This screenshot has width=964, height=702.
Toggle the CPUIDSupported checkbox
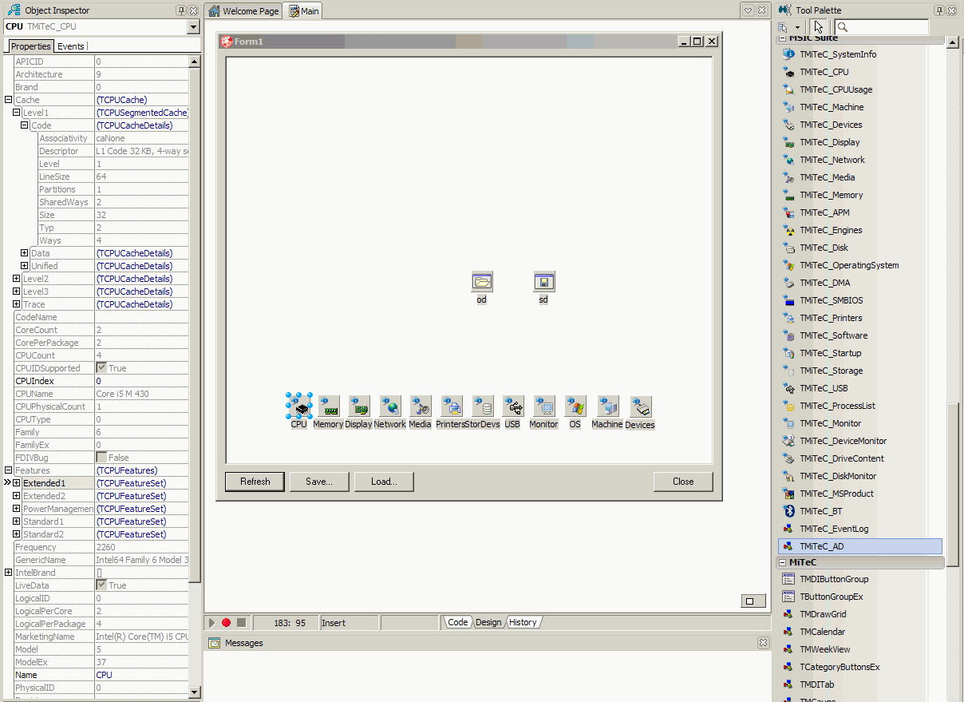point(101,368)
